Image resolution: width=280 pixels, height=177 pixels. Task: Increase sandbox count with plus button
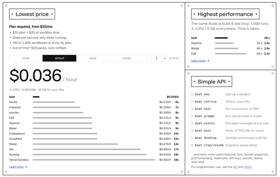[x=165, y=58]
